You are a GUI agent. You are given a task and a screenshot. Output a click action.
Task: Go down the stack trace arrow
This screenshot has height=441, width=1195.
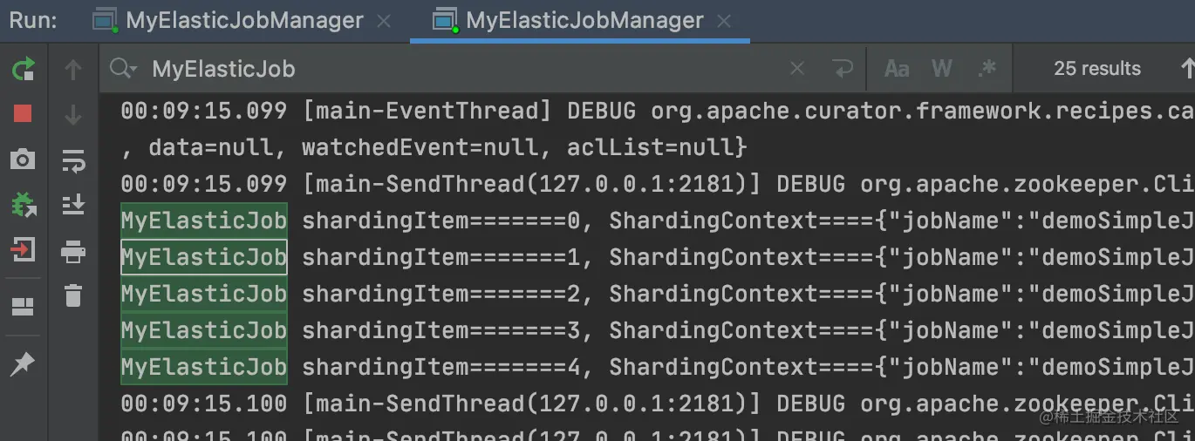point(73,114)
